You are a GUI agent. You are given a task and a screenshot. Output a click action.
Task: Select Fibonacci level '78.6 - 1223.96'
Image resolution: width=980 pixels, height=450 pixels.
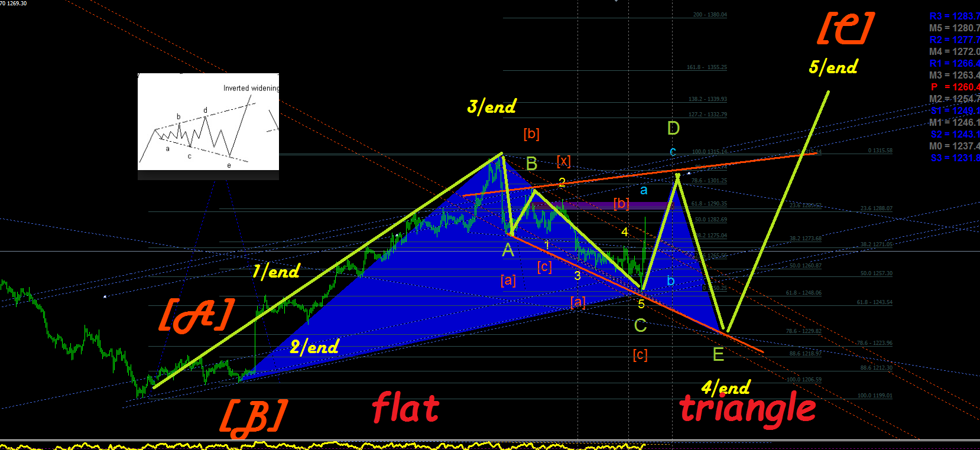875,343
